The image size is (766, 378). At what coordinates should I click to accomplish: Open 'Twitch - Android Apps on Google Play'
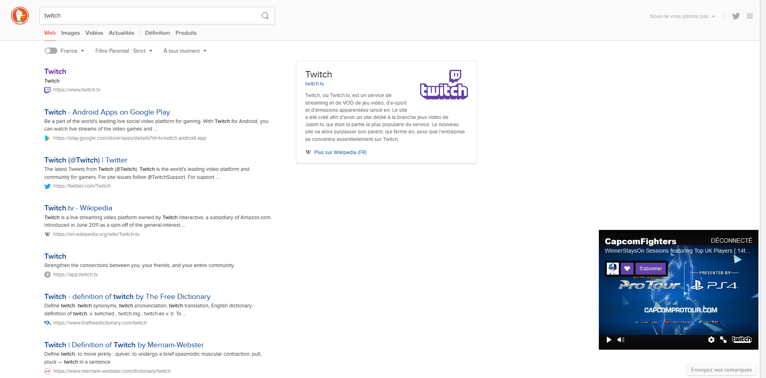click(x=107, y=112)
